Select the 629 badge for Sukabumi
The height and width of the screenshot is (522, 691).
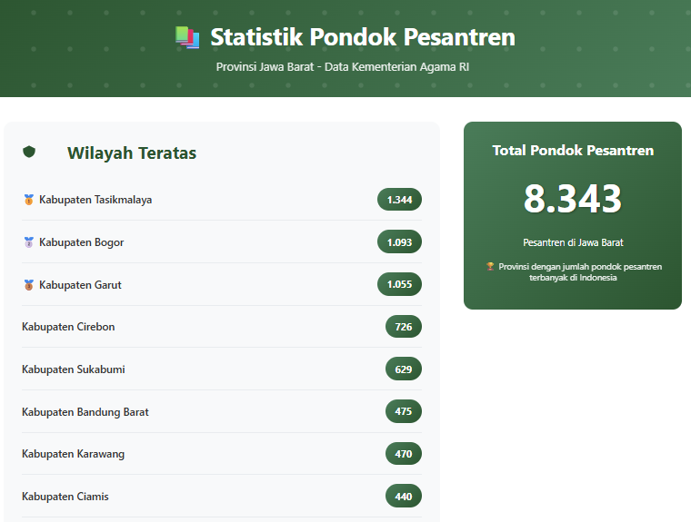[403, 369]
